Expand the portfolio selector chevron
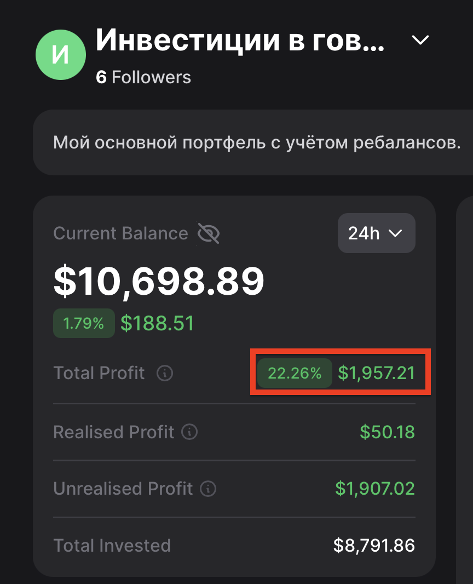The width and height of the screenshot is (473, 584). click(420, 40)
